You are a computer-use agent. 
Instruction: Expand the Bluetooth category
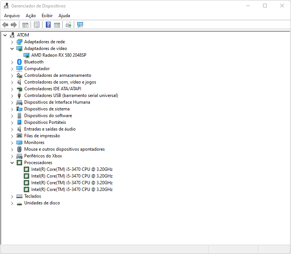point(12,62)
